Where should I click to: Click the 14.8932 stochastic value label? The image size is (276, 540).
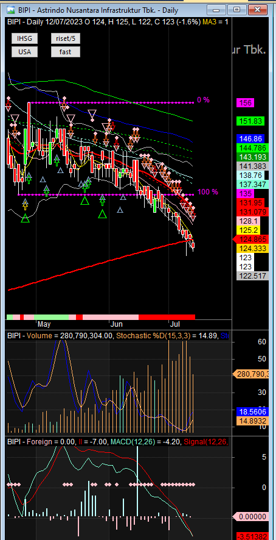[252, 421]
